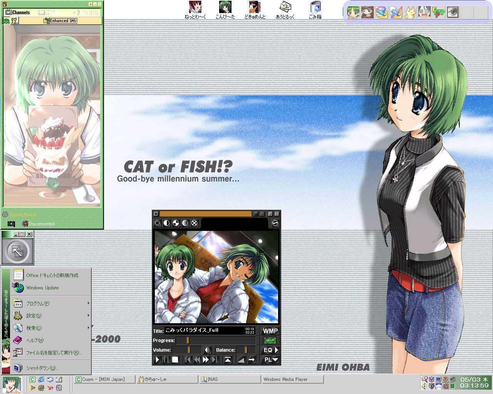
Task: Click the large round arrow button
Action: click(x=17, y=251)
